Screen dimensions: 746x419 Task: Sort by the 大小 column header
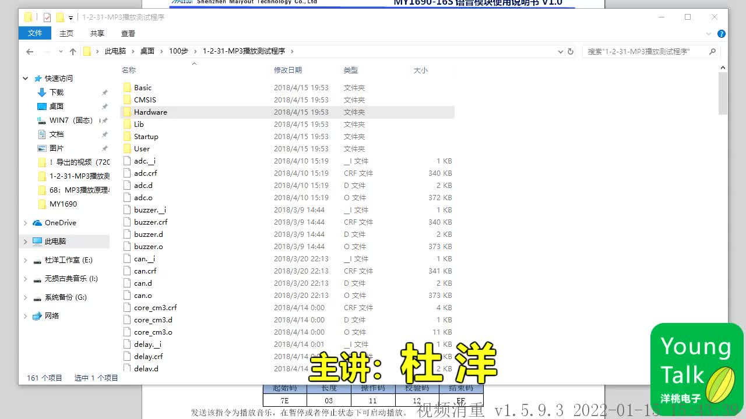point(420,70)
